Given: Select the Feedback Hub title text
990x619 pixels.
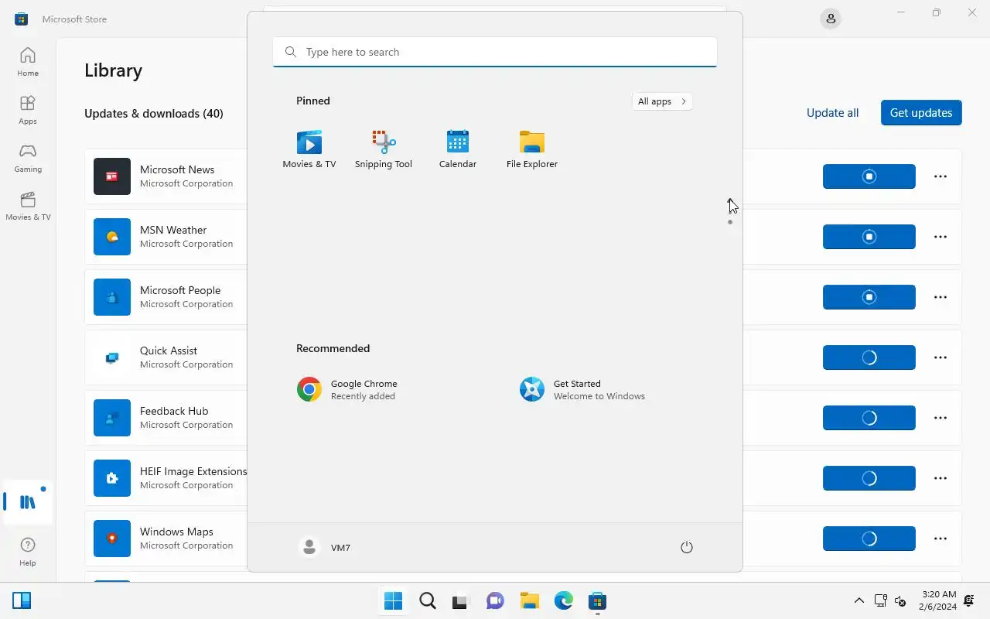Looking at the screenshot, I should (x=174, y=411).
